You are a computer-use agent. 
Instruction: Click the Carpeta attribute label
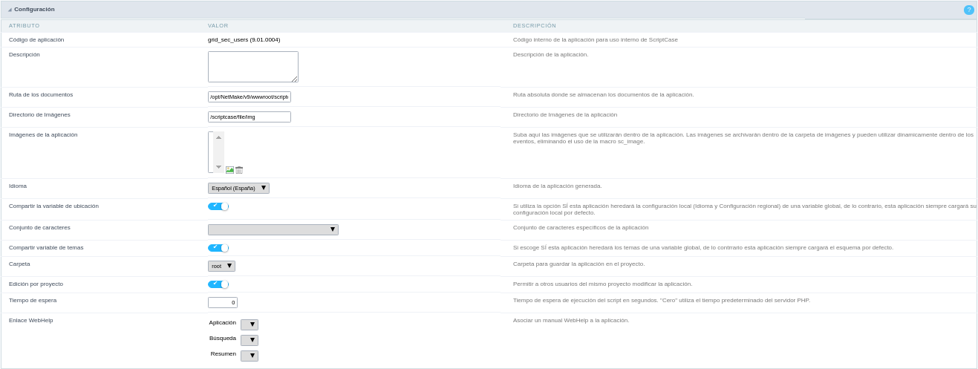pos(19,264)
